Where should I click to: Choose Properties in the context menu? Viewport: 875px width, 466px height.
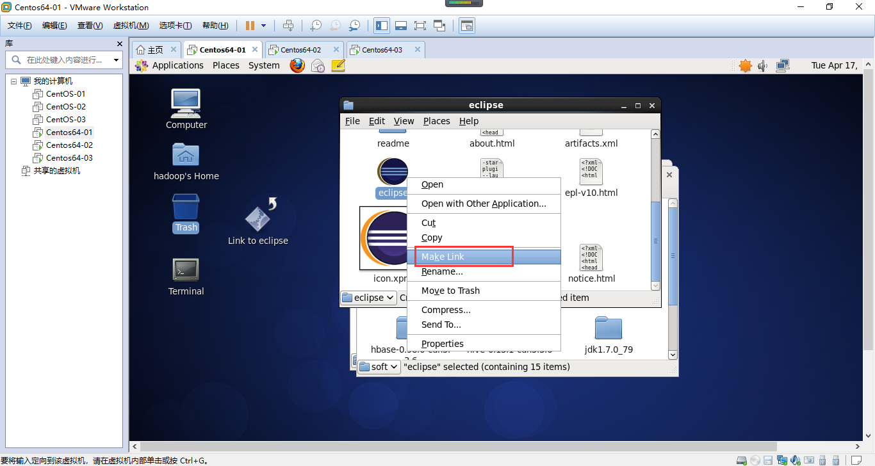pyautogui.click(x=484, y=344)
